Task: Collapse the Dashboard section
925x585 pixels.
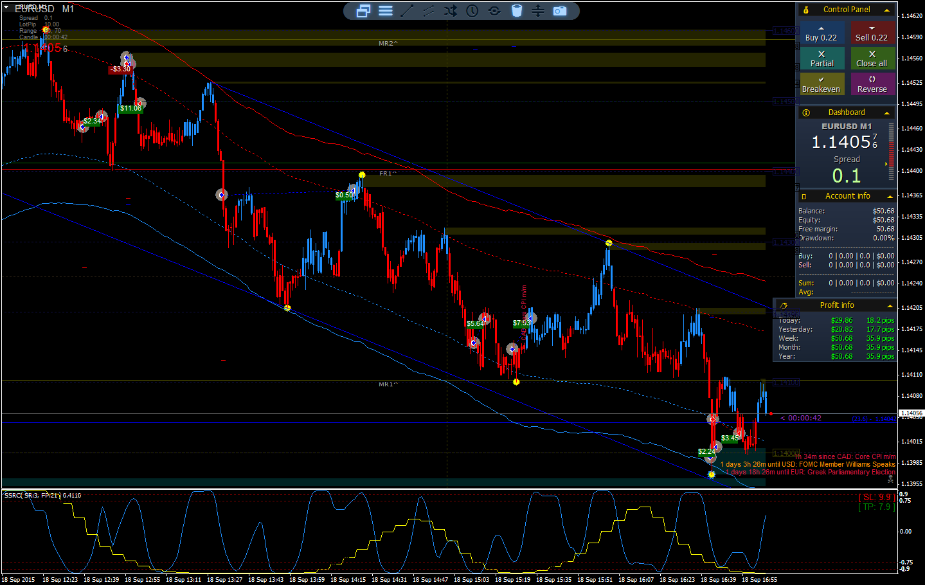Action: click(x=887, y=113)
